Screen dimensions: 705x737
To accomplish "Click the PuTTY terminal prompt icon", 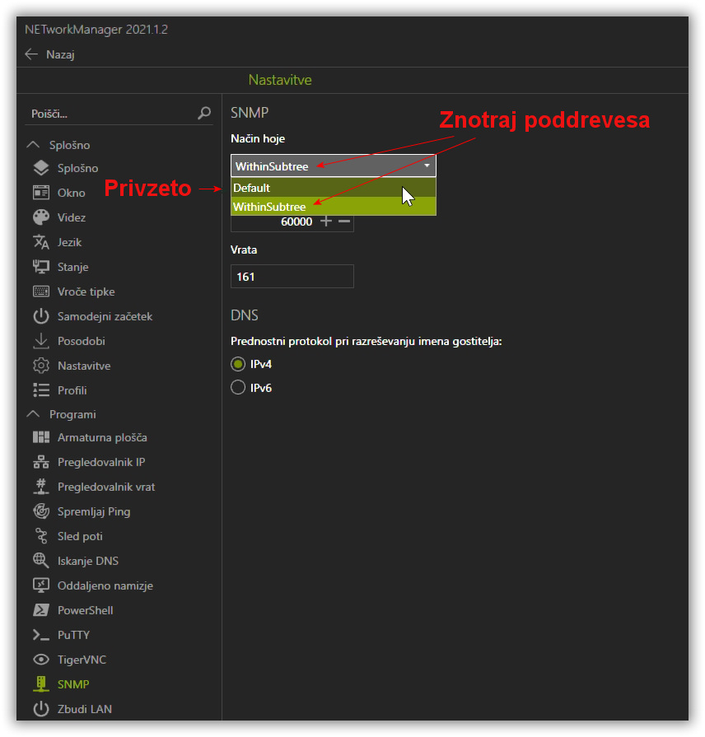I will tap(41, 635).
